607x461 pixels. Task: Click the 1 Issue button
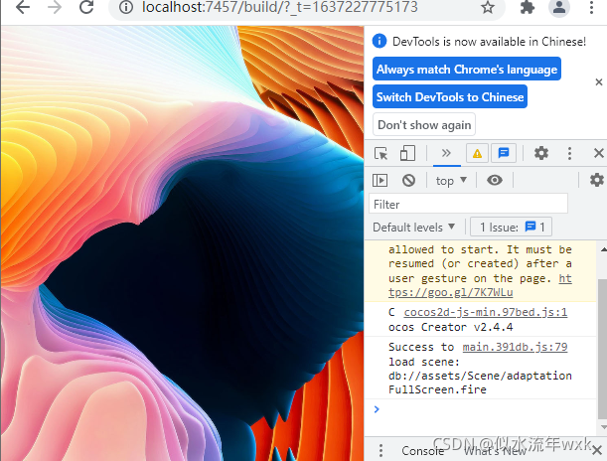[x=511, y=227]
